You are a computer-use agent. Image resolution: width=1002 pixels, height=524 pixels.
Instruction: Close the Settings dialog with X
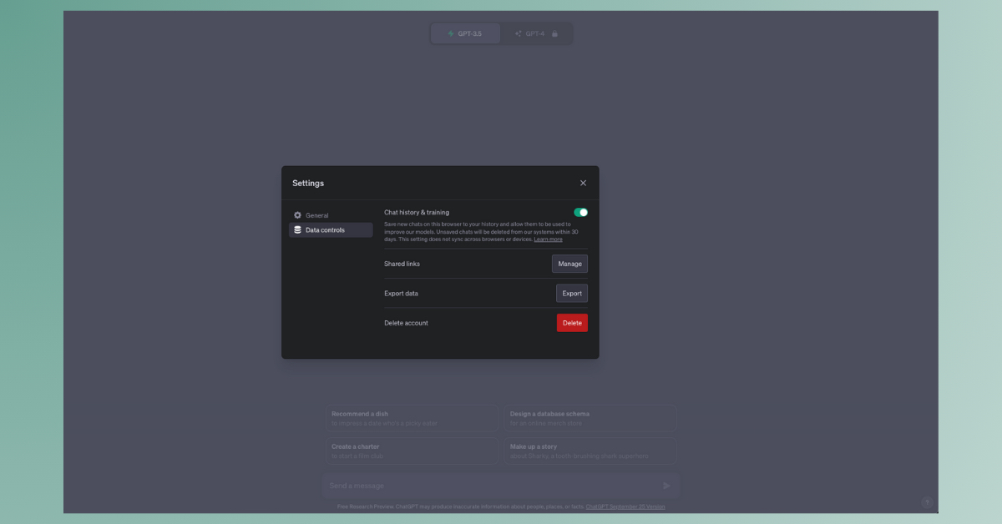pyautogui.click(x=583, y=183)
